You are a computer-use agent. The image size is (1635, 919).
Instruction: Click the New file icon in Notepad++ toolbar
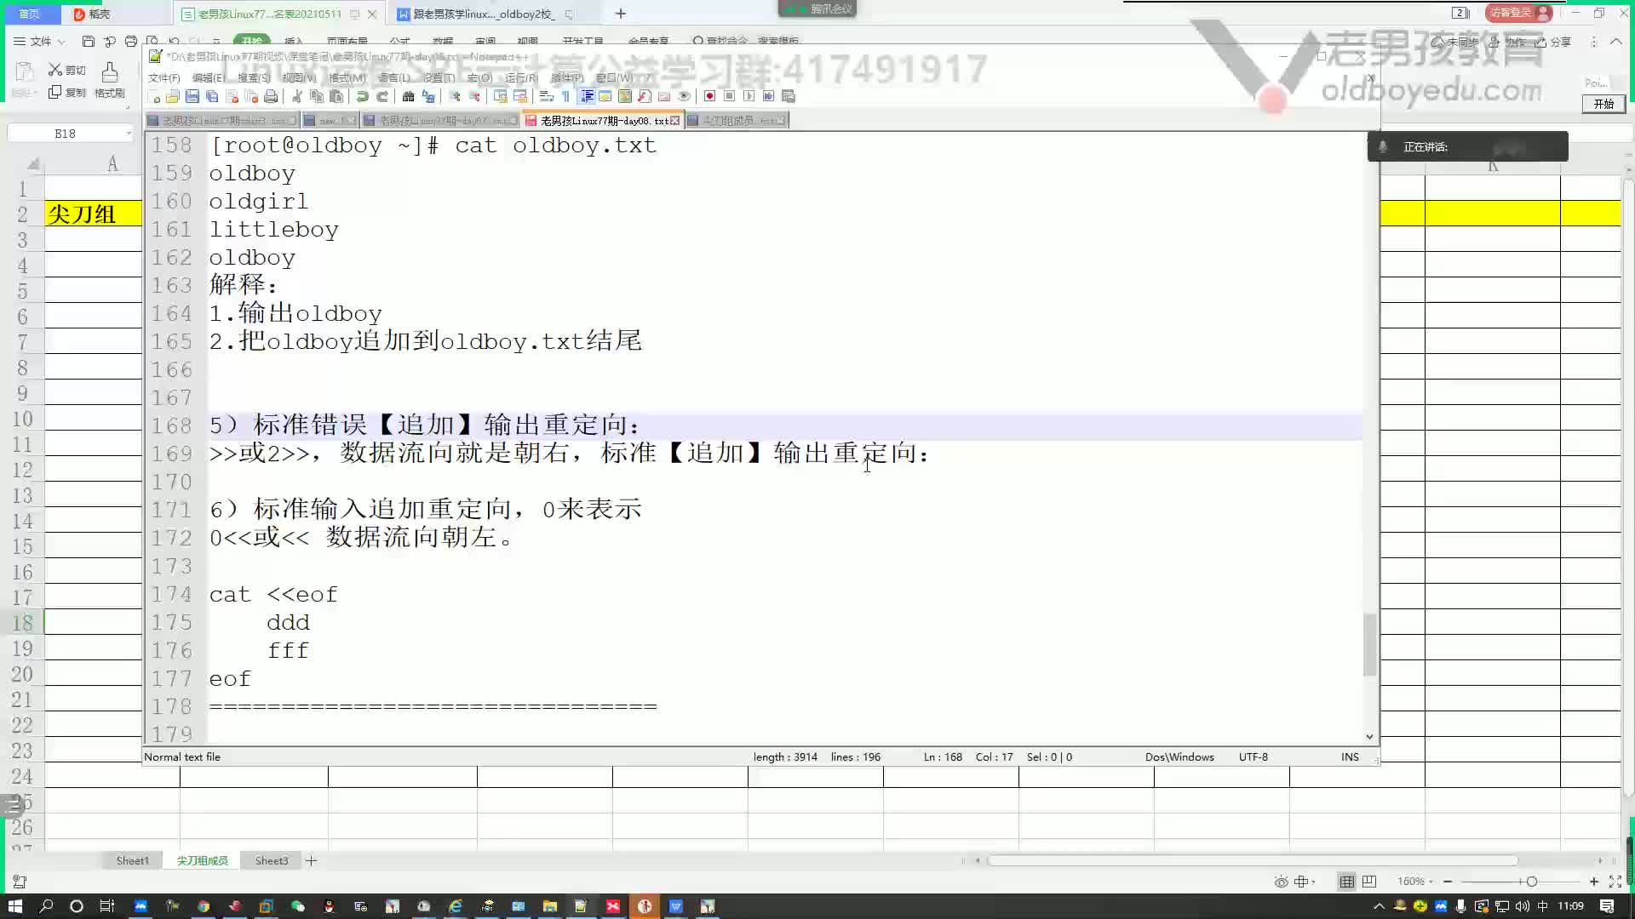(x=155, y=96)
